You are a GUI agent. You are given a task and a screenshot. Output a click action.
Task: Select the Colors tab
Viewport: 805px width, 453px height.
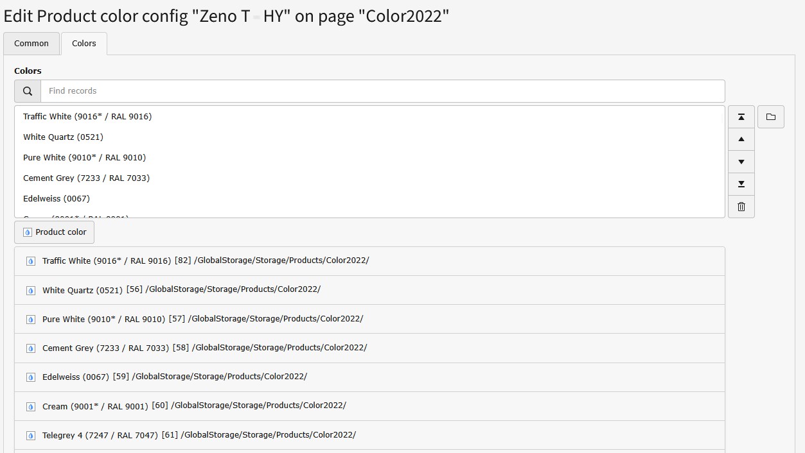84,44
